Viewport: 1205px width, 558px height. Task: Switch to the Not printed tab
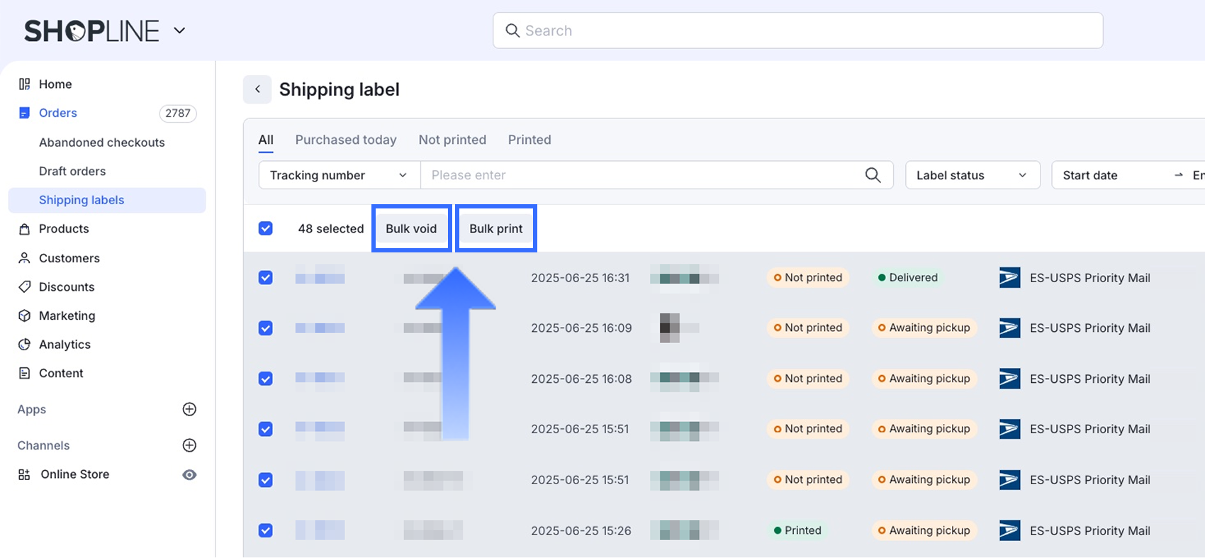click(x=452, y=140)
